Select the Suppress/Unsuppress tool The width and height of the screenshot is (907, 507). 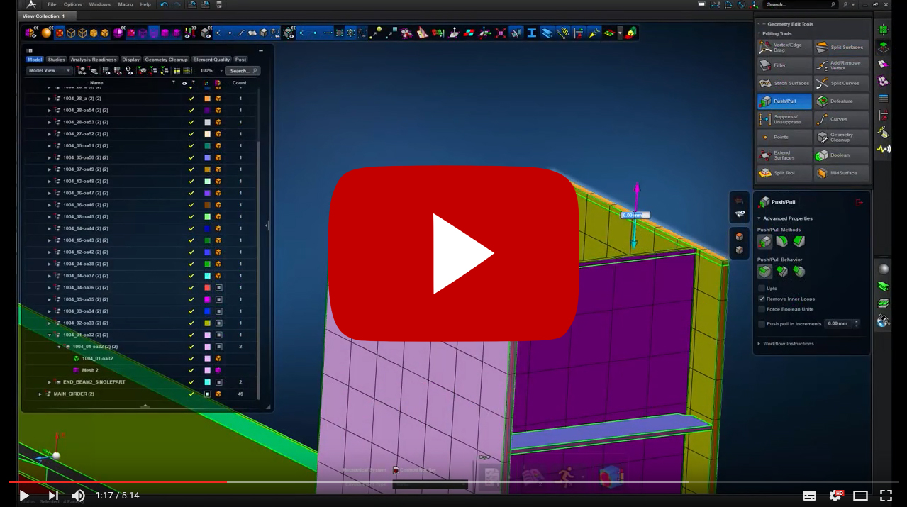point(784,119)
